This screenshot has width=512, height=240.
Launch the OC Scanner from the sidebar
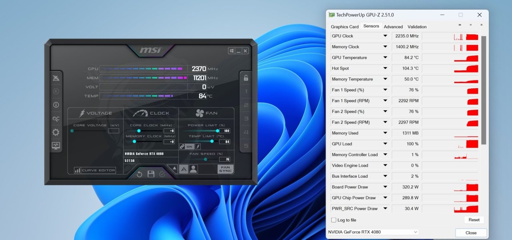click(x=55, y=118)
